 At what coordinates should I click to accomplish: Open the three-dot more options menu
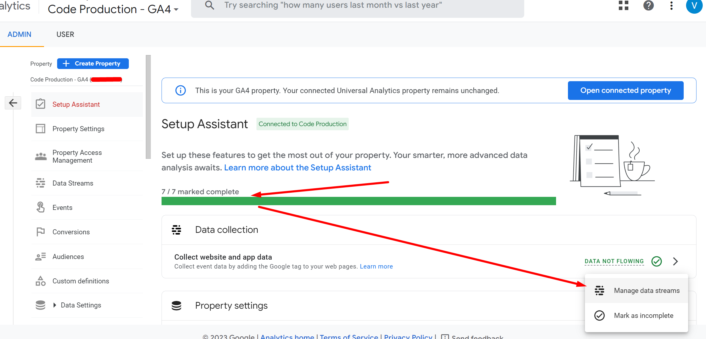point(671,5)
